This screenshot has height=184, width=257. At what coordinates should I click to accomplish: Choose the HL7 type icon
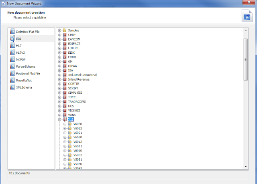[12, 45]
